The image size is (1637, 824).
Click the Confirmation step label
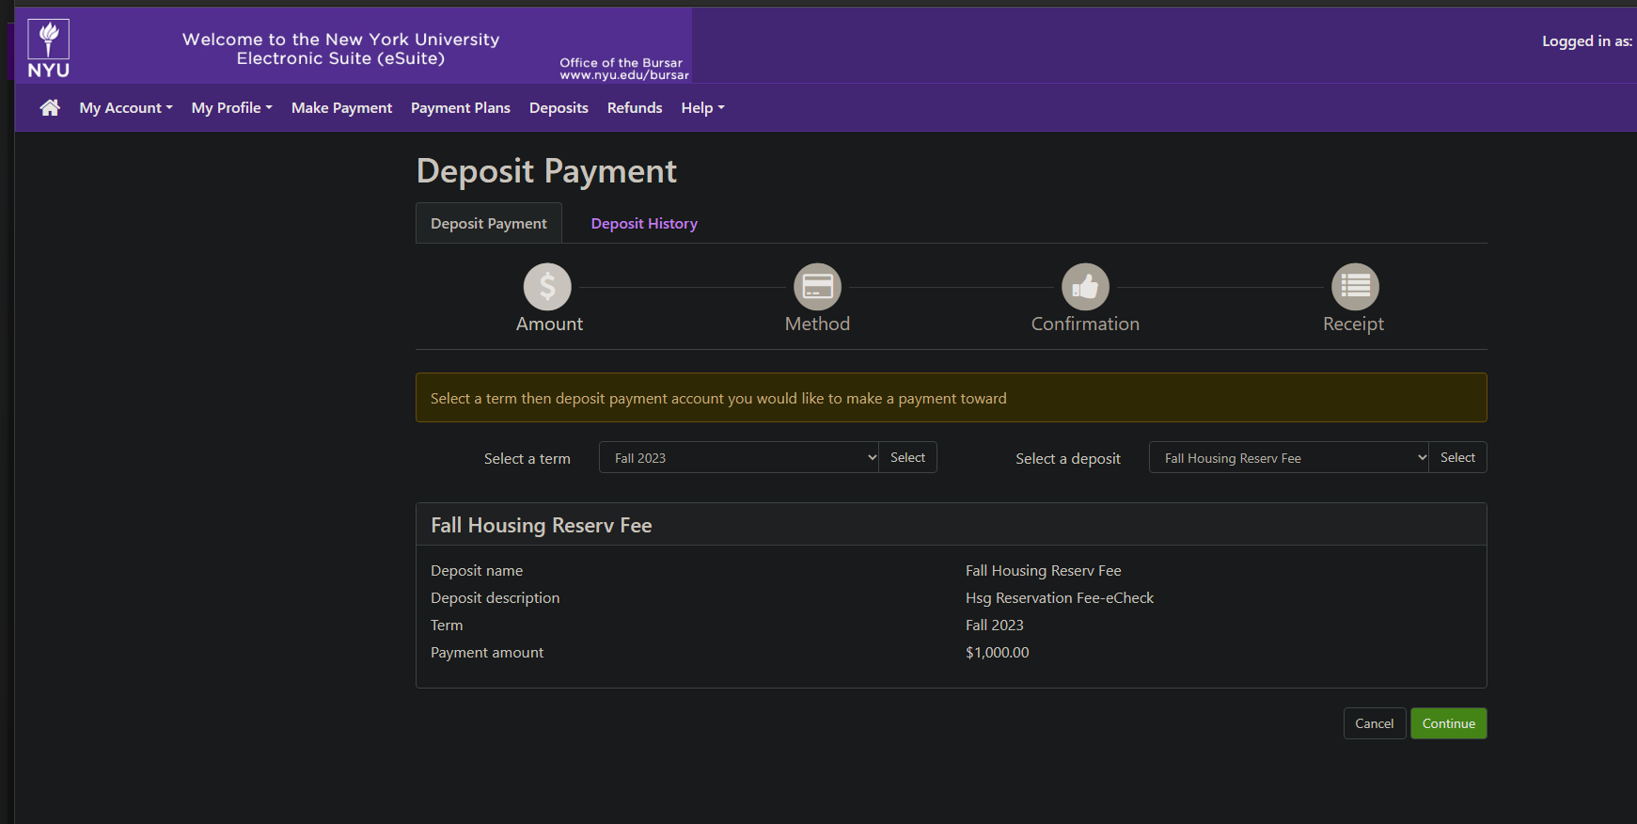[x=1085, y=325]
